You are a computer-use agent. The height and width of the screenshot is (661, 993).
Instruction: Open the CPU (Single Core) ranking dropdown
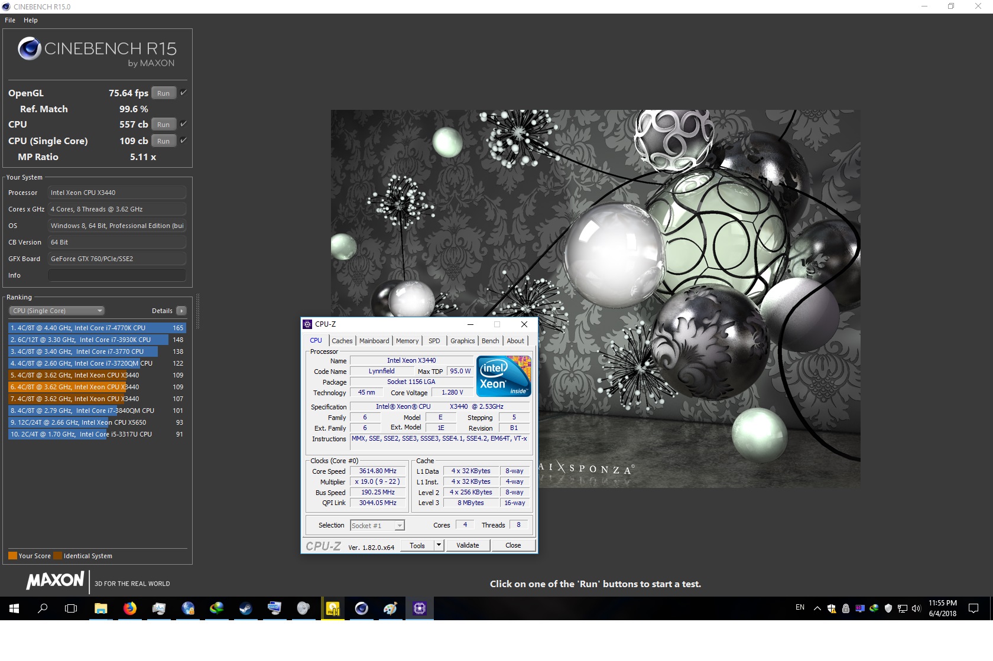coord(57,311)
